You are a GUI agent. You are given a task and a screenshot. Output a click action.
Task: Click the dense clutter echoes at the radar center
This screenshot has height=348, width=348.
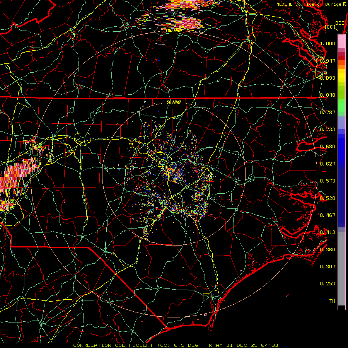(175, 173)
